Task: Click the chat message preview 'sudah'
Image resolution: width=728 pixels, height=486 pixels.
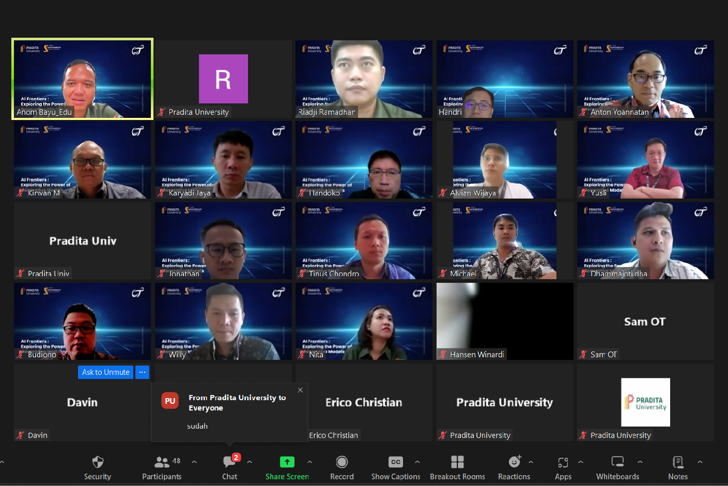Action: (197, 426)
